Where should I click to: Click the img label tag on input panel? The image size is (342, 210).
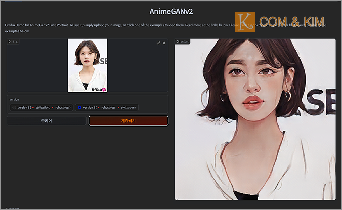pos(13,41)
